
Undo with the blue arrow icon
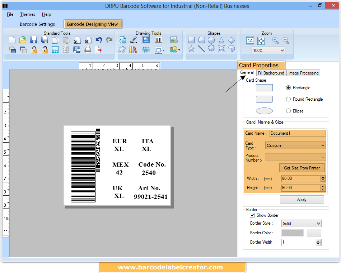coord(99,40)
